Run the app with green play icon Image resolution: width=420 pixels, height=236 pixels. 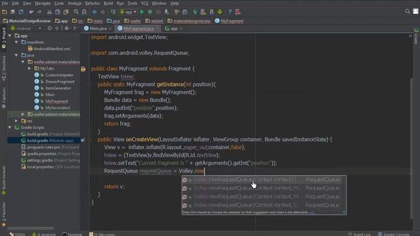[142, 12]
